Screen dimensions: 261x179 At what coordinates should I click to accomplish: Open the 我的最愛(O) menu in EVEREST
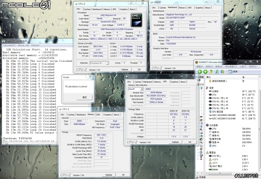click(x=231, y=67)
